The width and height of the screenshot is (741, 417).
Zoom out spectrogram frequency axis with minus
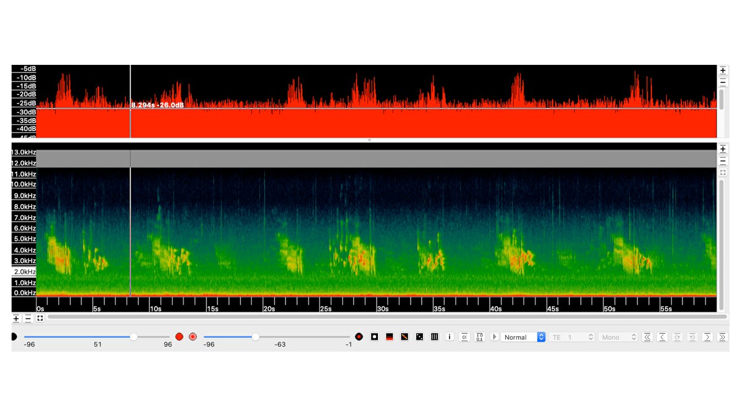click(722, 161)
